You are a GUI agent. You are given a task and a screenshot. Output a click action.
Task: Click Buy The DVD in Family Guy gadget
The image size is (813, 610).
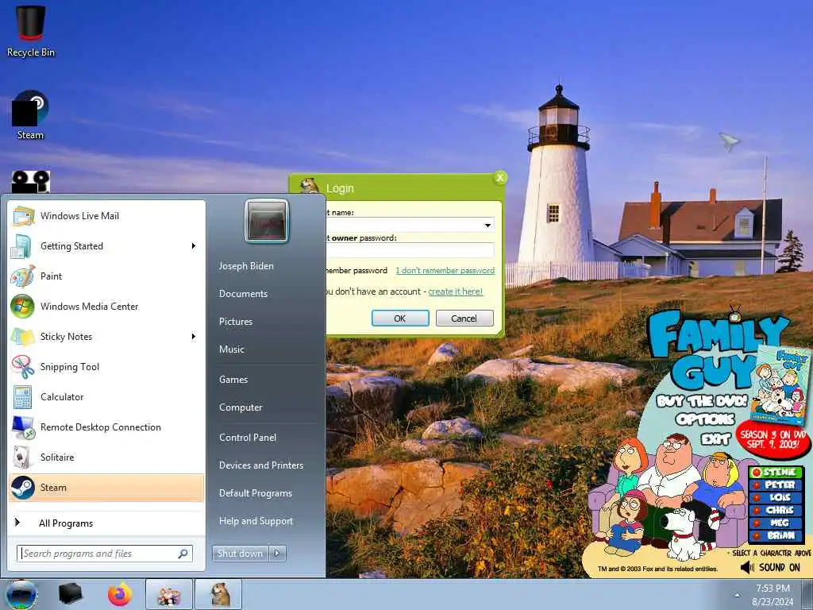(x=702, y=401)
